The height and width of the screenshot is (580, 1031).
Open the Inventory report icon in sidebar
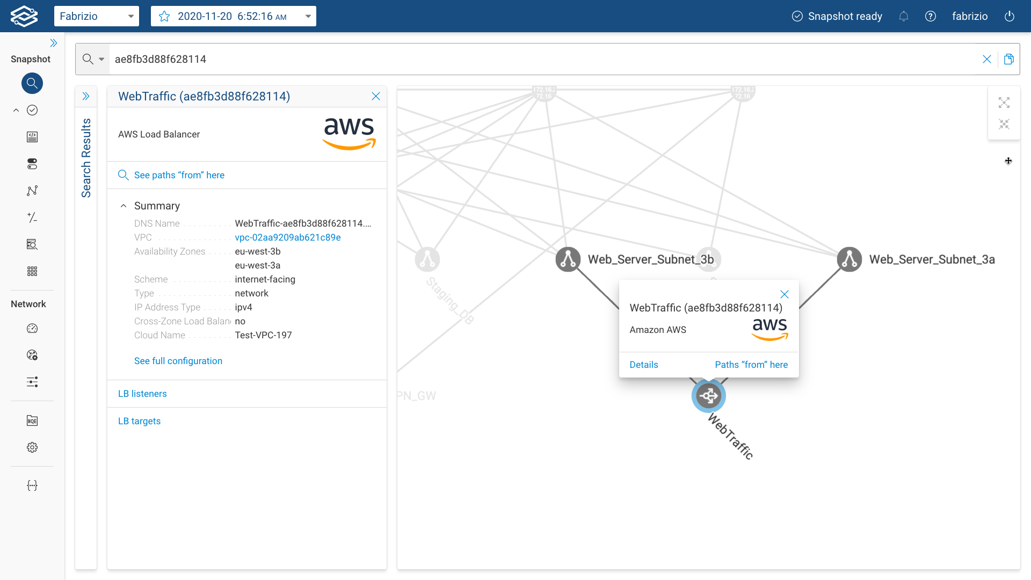(32, 137)
